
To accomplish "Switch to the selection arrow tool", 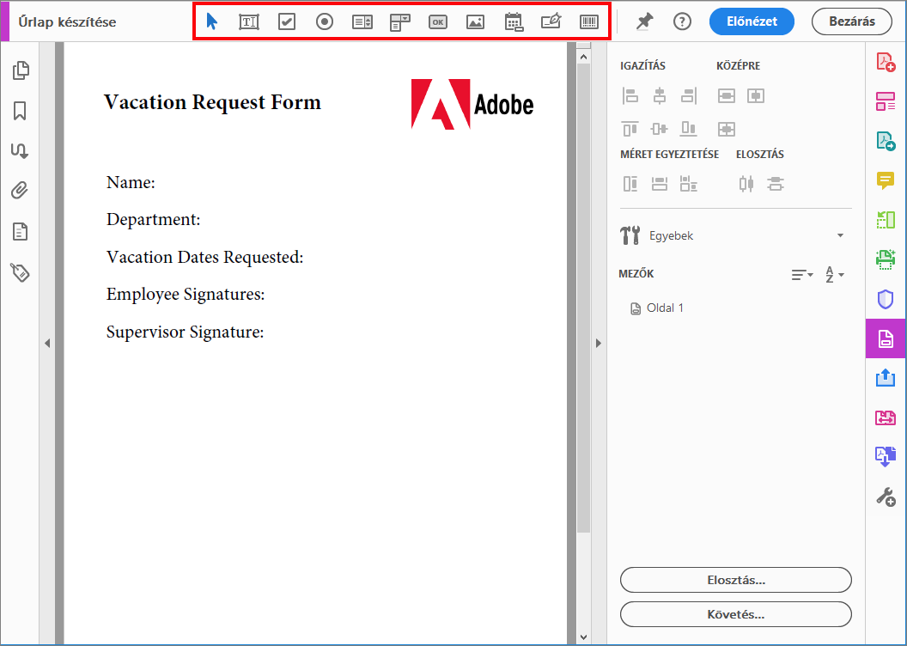I will (211, 21).
